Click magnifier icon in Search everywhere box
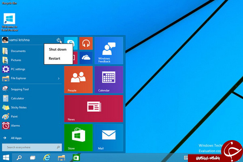Screen dimensions: 243x162 tap(58, 147)
